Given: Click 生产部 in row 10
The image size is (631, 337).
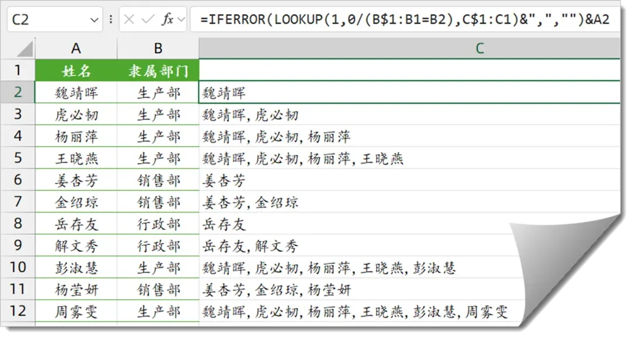Looking at the screenshot, I should [158, 267].
